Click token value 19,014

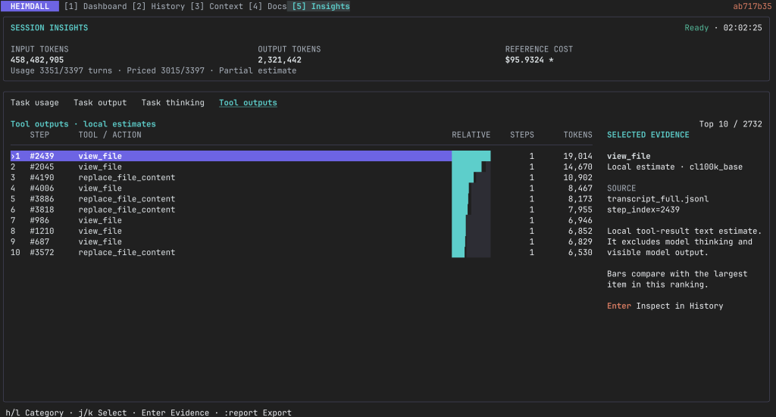click(578, 156)
